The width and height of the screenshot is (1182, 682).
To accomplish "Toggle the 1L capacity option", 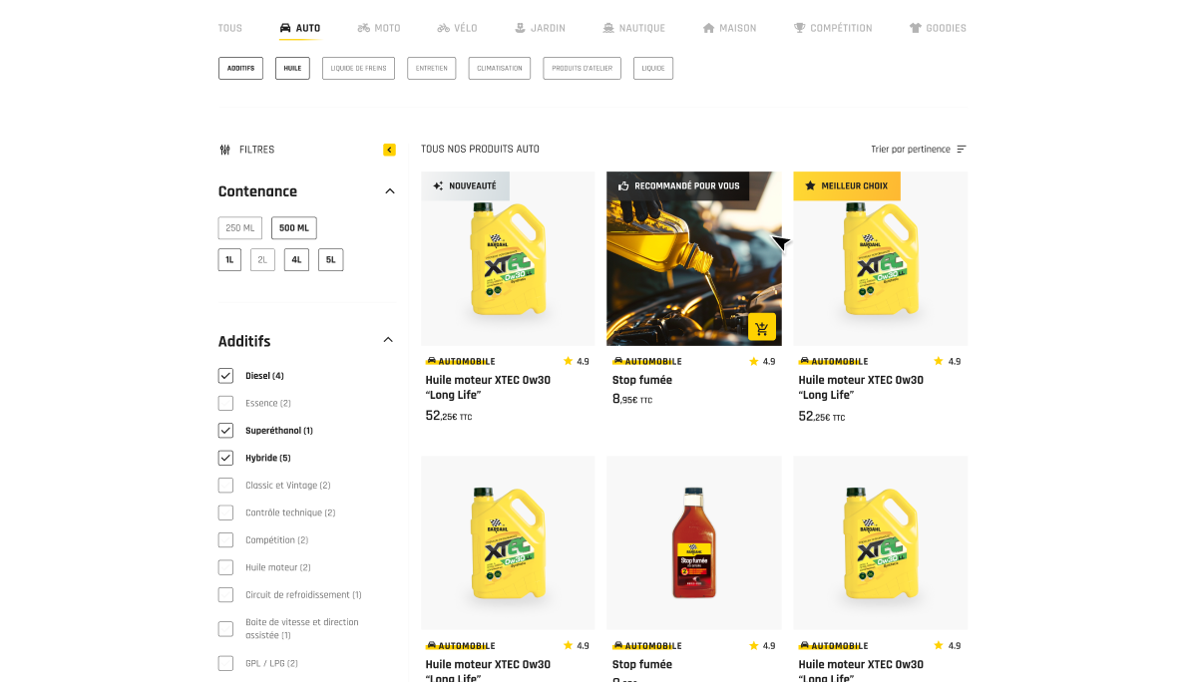I will [229, 259].
